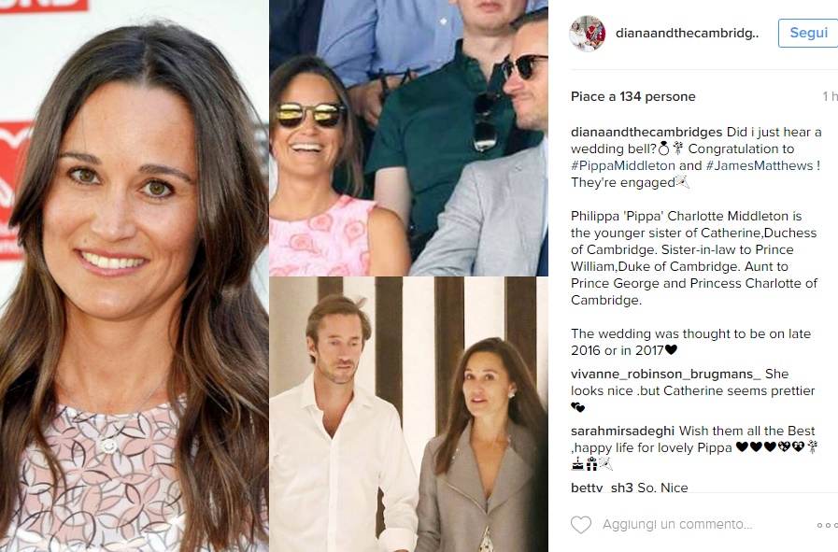Click the Aggiungi un commento field
Image resolution: width=838 pixels, height=552 pixels.
coord(677,525)
